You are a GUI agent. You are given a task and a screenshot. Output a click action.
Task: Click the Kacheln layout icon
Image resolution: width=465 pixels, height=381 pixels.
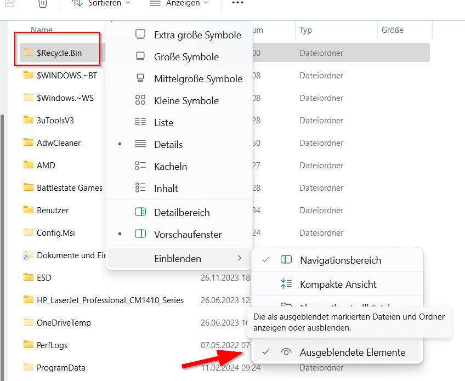[140, 166]
